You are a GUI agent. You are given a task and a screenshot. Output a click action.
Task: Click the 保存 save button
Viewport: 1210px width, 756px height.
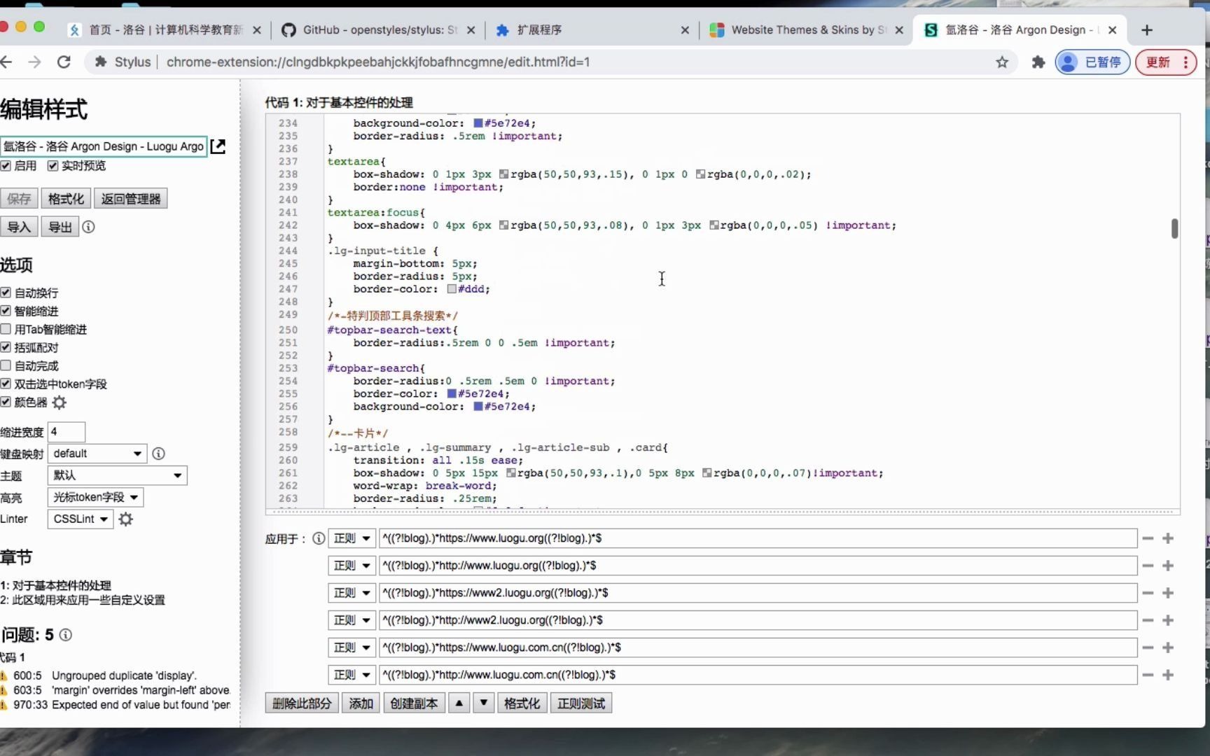coord(19,199)
